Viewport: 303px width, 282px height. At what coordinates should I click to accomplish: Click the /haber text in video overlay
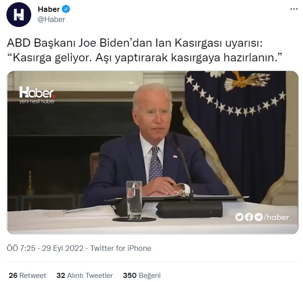(x=276, y=217)
